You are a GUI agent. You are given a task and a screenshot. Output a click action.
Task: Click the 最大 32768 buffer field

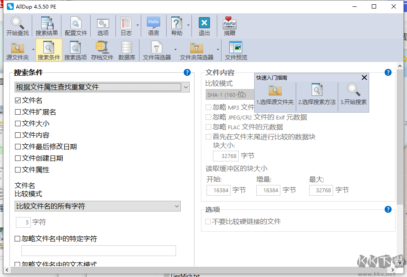click(x=321, y=190)
